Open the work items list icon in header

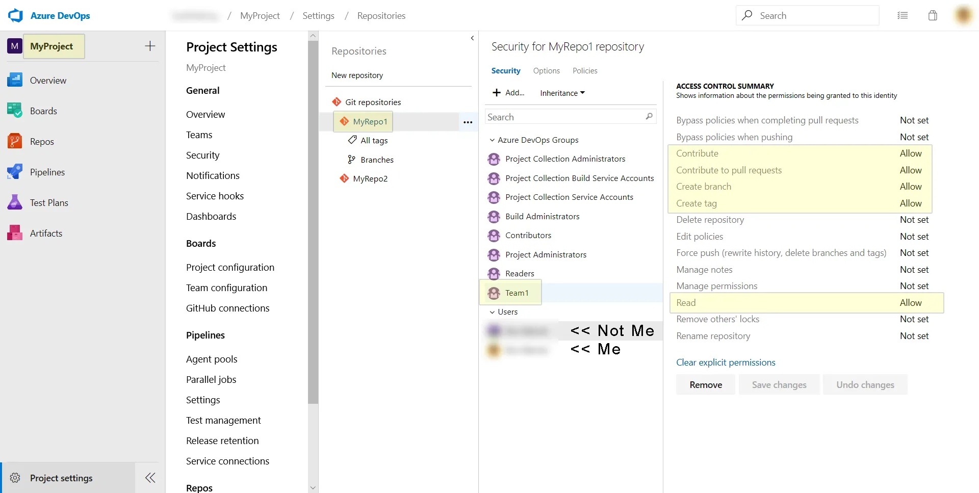[x=903, y=15]
